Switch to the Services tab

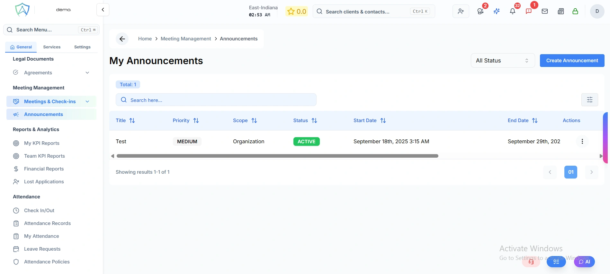(x=52, y=47)
